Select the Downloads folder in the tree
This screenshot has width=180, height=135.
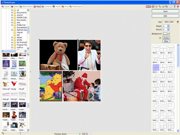tap(21, 20)
